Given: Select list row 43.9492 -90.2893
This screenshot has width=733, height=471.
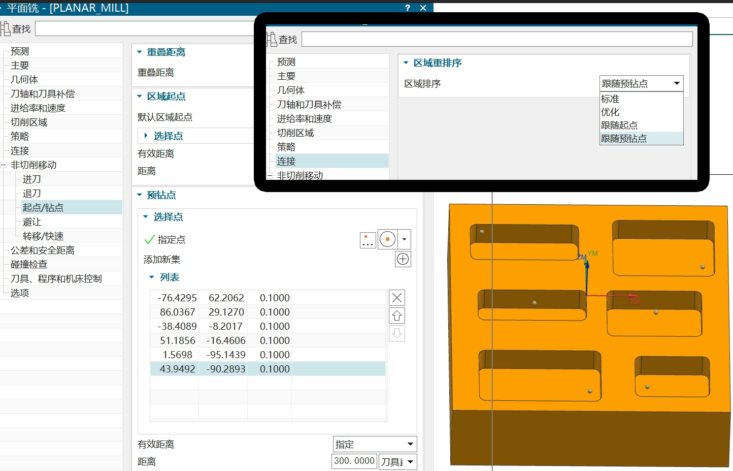Looking at the screenshot, I should (268, 369).
